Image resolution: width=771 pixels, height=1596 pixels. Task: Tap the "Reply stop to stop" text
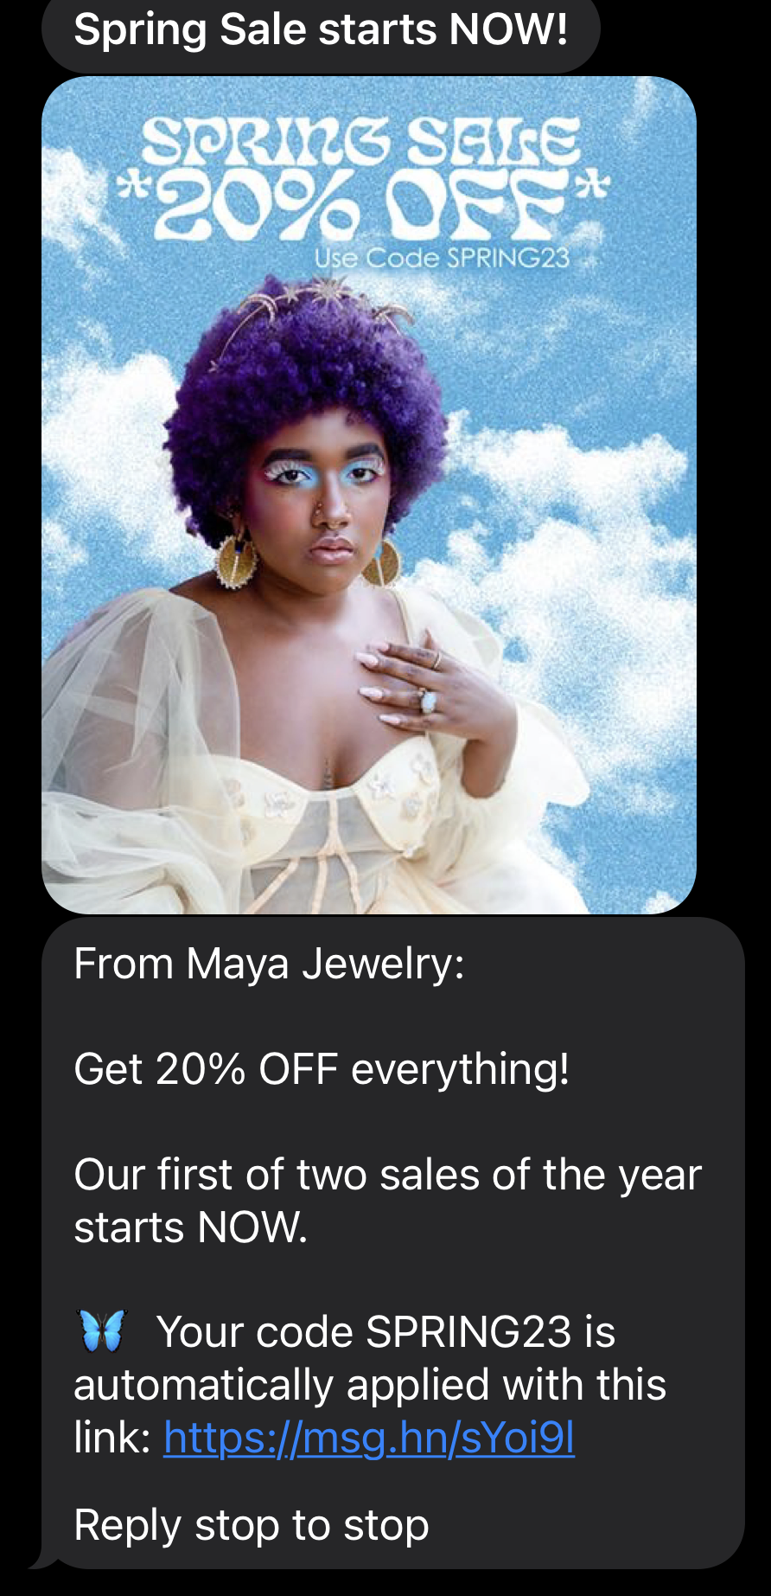(x=252, y=1524)
